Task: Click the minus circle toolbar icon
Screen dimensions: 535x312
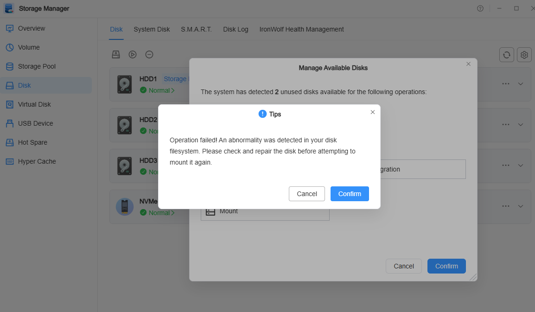Action: tap(149, 55)
